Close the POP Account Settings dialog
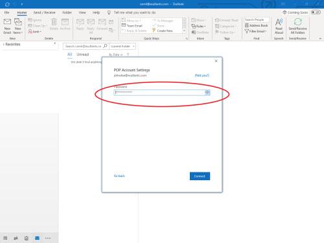Screen dimensions: 324x243 (216, 61)
